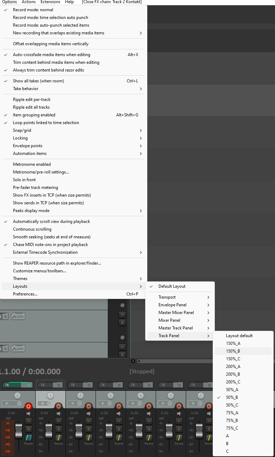Solo the first mixer strip with red meter
Image resolution: width=275 pixels, height=457 pixels.
[29, 429]
